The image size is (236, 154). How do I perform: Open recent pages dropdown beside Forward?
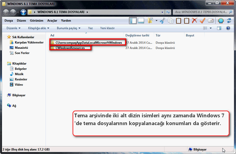18,12
